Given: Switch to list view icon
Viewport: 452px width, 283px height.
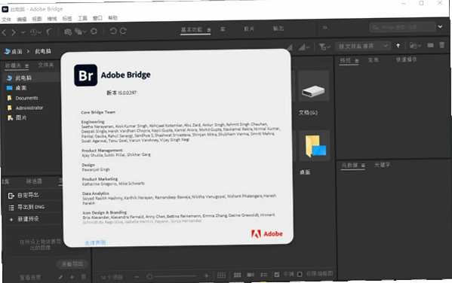Looking at the screenshot, I should [x=264, y=275].
